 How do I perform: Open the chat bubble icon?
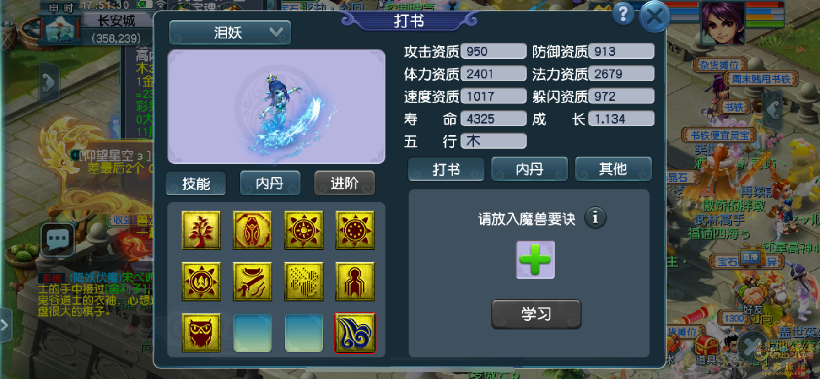coord(58,239)
